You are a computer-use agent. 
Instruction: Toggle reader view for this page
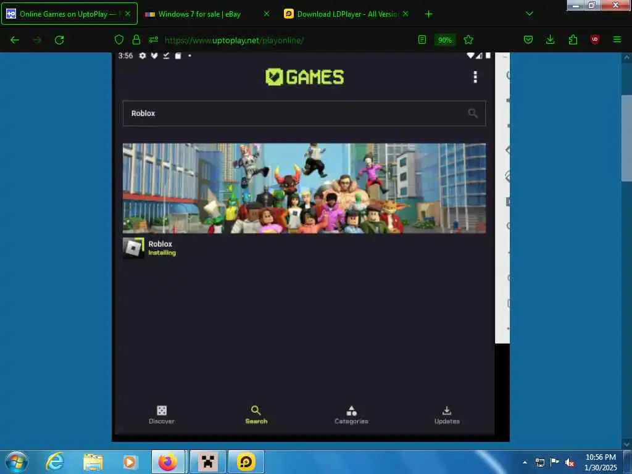422,39
